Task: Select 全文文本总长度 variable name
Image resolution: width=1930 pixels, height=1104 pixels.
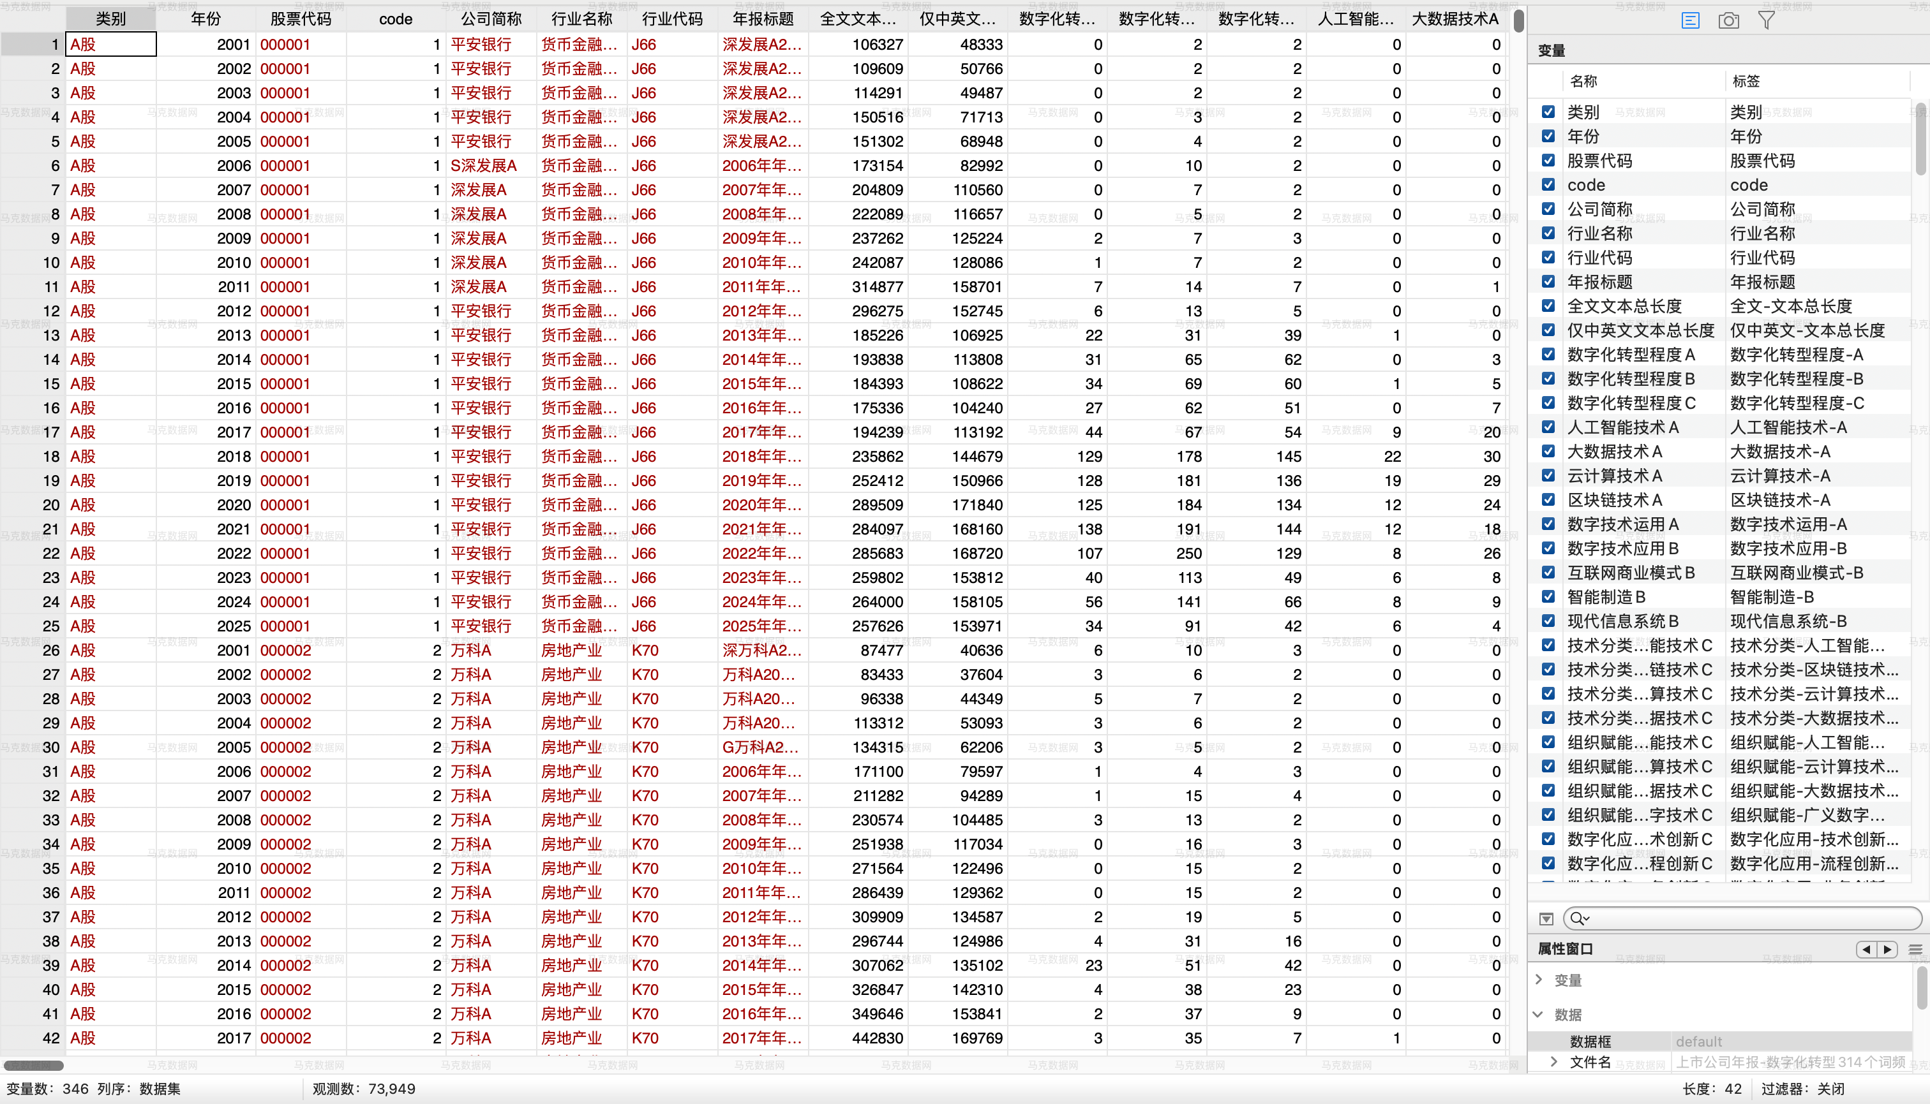Action: (x=1624, y=306)
